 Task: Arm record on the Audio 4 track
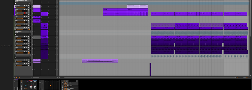(x=25, y=24)
